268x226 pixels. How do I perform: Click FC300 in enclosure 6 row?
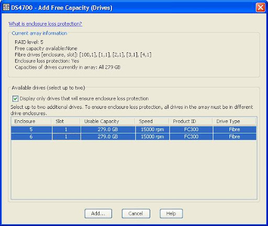[191, 137]
